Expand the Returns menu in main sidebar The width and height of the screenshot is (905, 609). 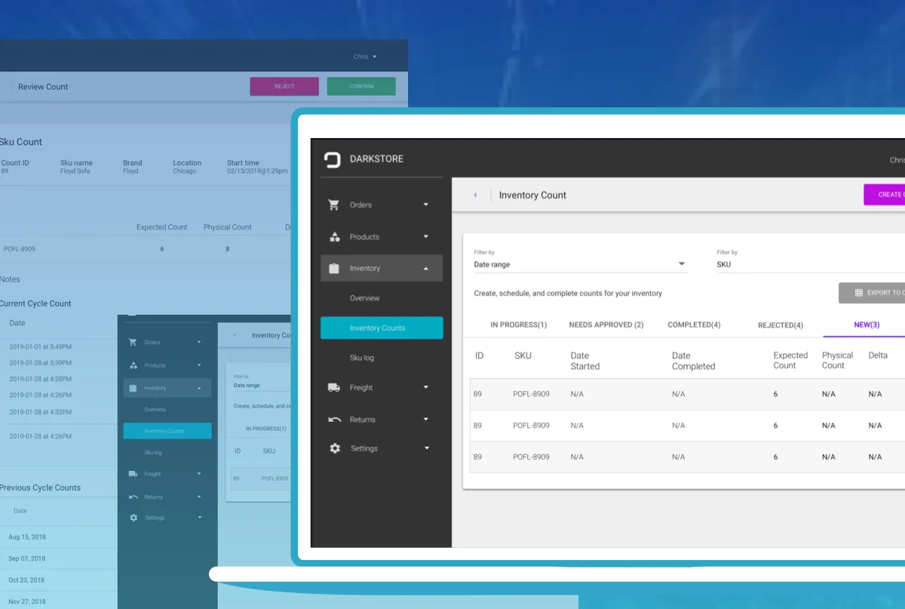click(425, 420)
